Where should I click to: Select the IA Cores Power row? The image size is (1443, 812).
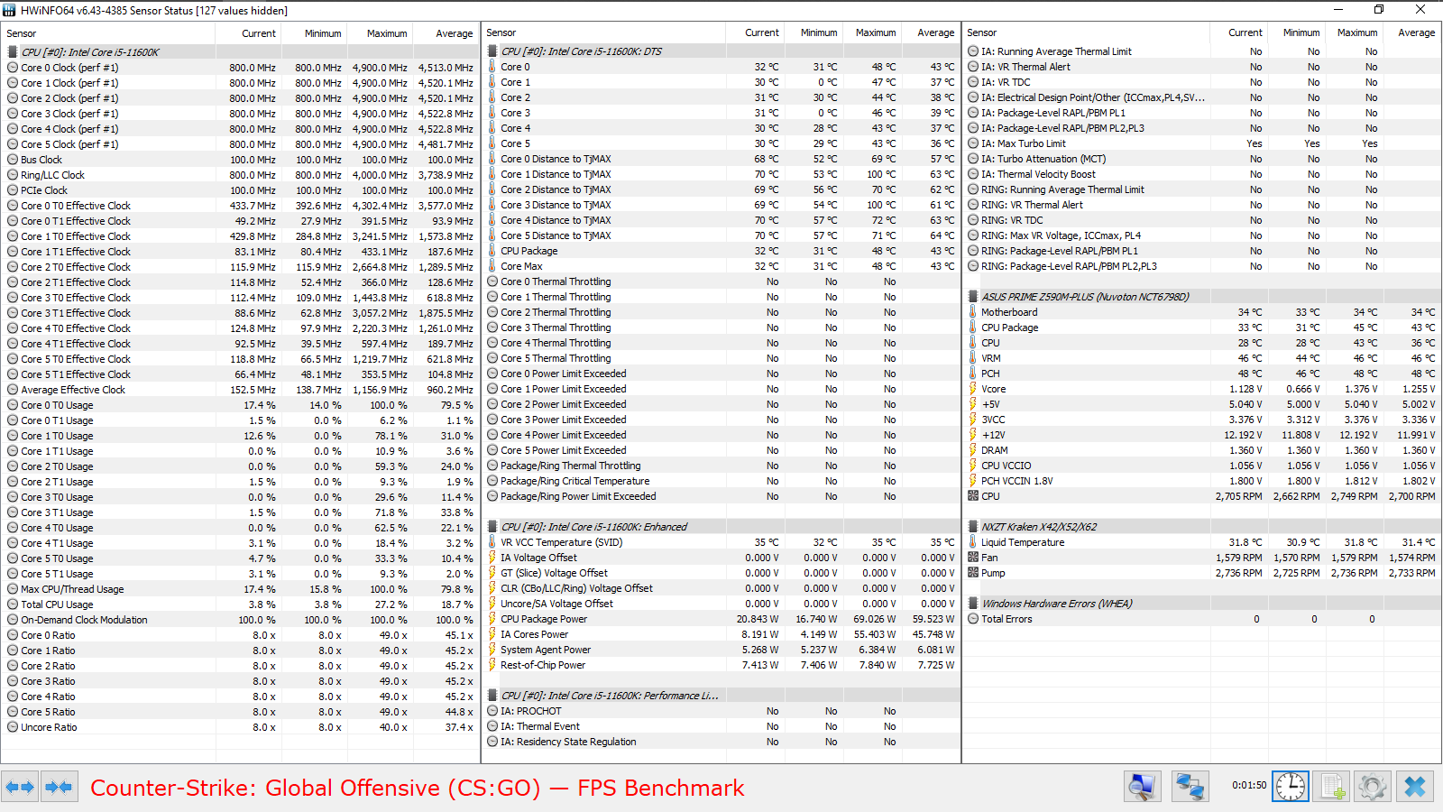tap(721, 634)
